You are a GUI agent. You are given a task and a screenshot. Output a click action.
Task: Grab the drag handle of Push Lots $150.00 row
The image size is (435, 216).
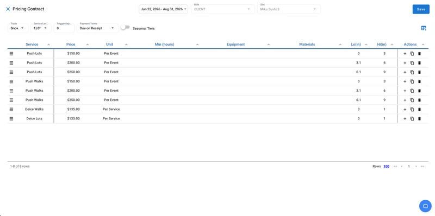[11, 53]
